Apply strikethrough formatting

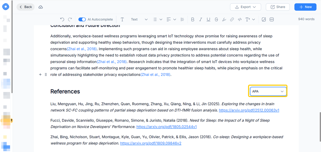[x=216, y=19]
